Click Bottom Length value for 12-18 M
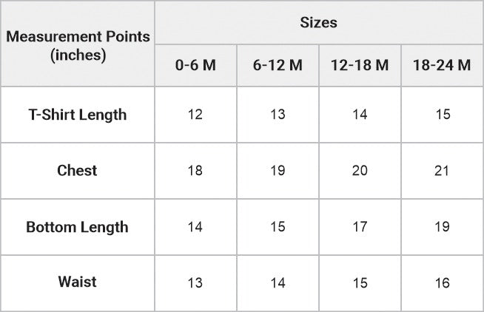 tap(360, 227)
